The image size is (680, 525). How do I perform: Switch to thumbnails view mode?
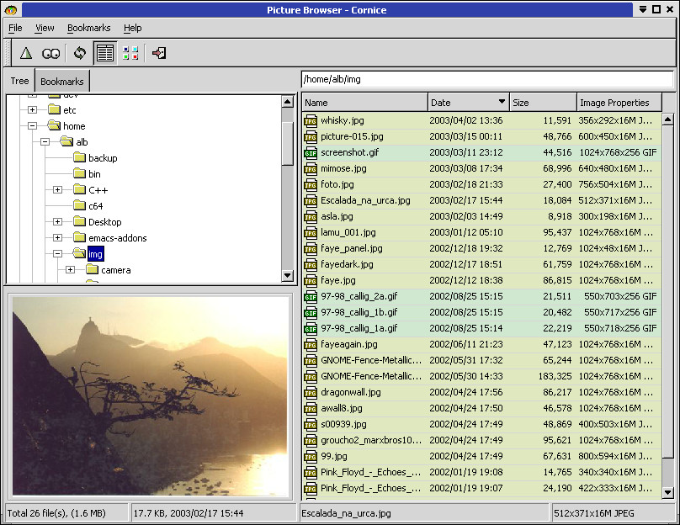pos(130,53)
